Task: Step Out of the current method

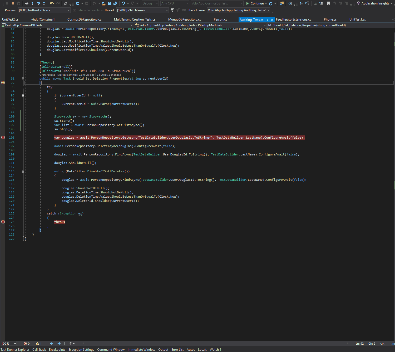Action: pyautogui.click(x=43, y=3)
